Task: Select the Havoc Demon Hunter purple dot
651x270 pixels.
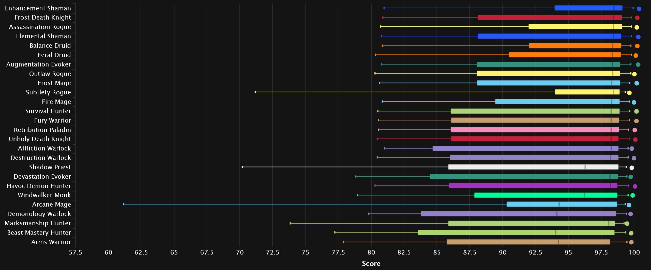Action: click(635, 187)
